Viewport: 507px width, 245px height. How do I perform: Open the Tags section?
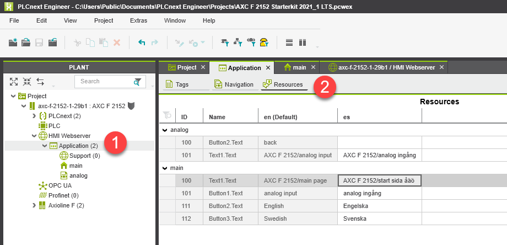coord(177,84)
